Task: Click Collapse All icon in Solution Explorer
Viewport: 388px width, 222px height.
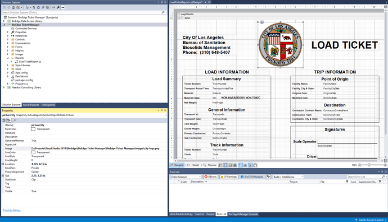Action: tap(43, 7)
